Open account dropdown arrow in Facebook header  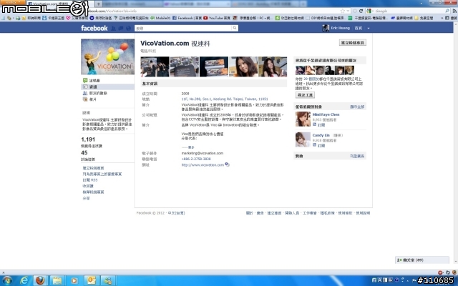(369, 29)
